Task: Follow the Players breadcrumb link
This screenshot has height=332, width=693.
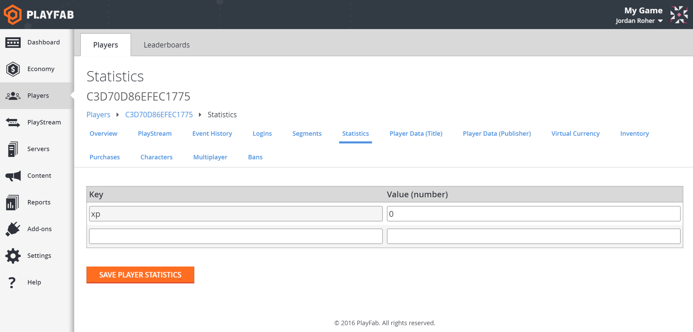Action: [x=98, y=115]
